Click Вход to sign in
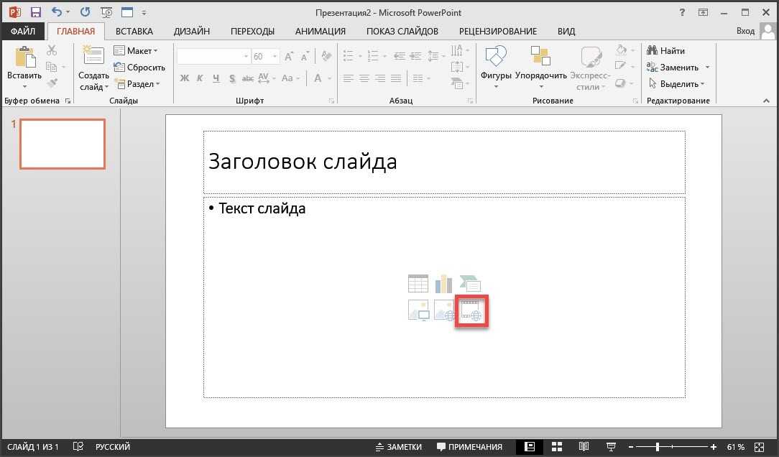Screen dimensions: 779x457 click(x=745, y=31)
